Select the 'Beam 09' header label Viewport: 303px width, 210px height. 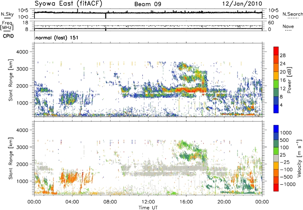[148, 4]
